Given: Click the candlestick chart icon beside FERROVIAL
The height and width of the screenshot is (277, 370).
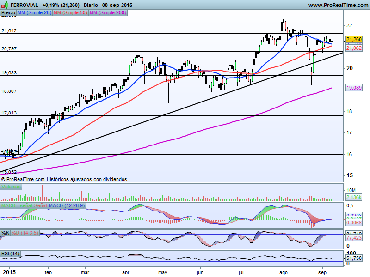Looking at the screenshot, I should click(5, 5).
